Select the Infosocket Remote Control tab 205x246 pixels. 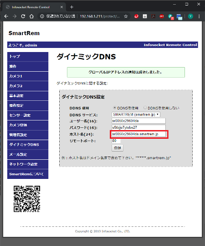pos(34,7)
